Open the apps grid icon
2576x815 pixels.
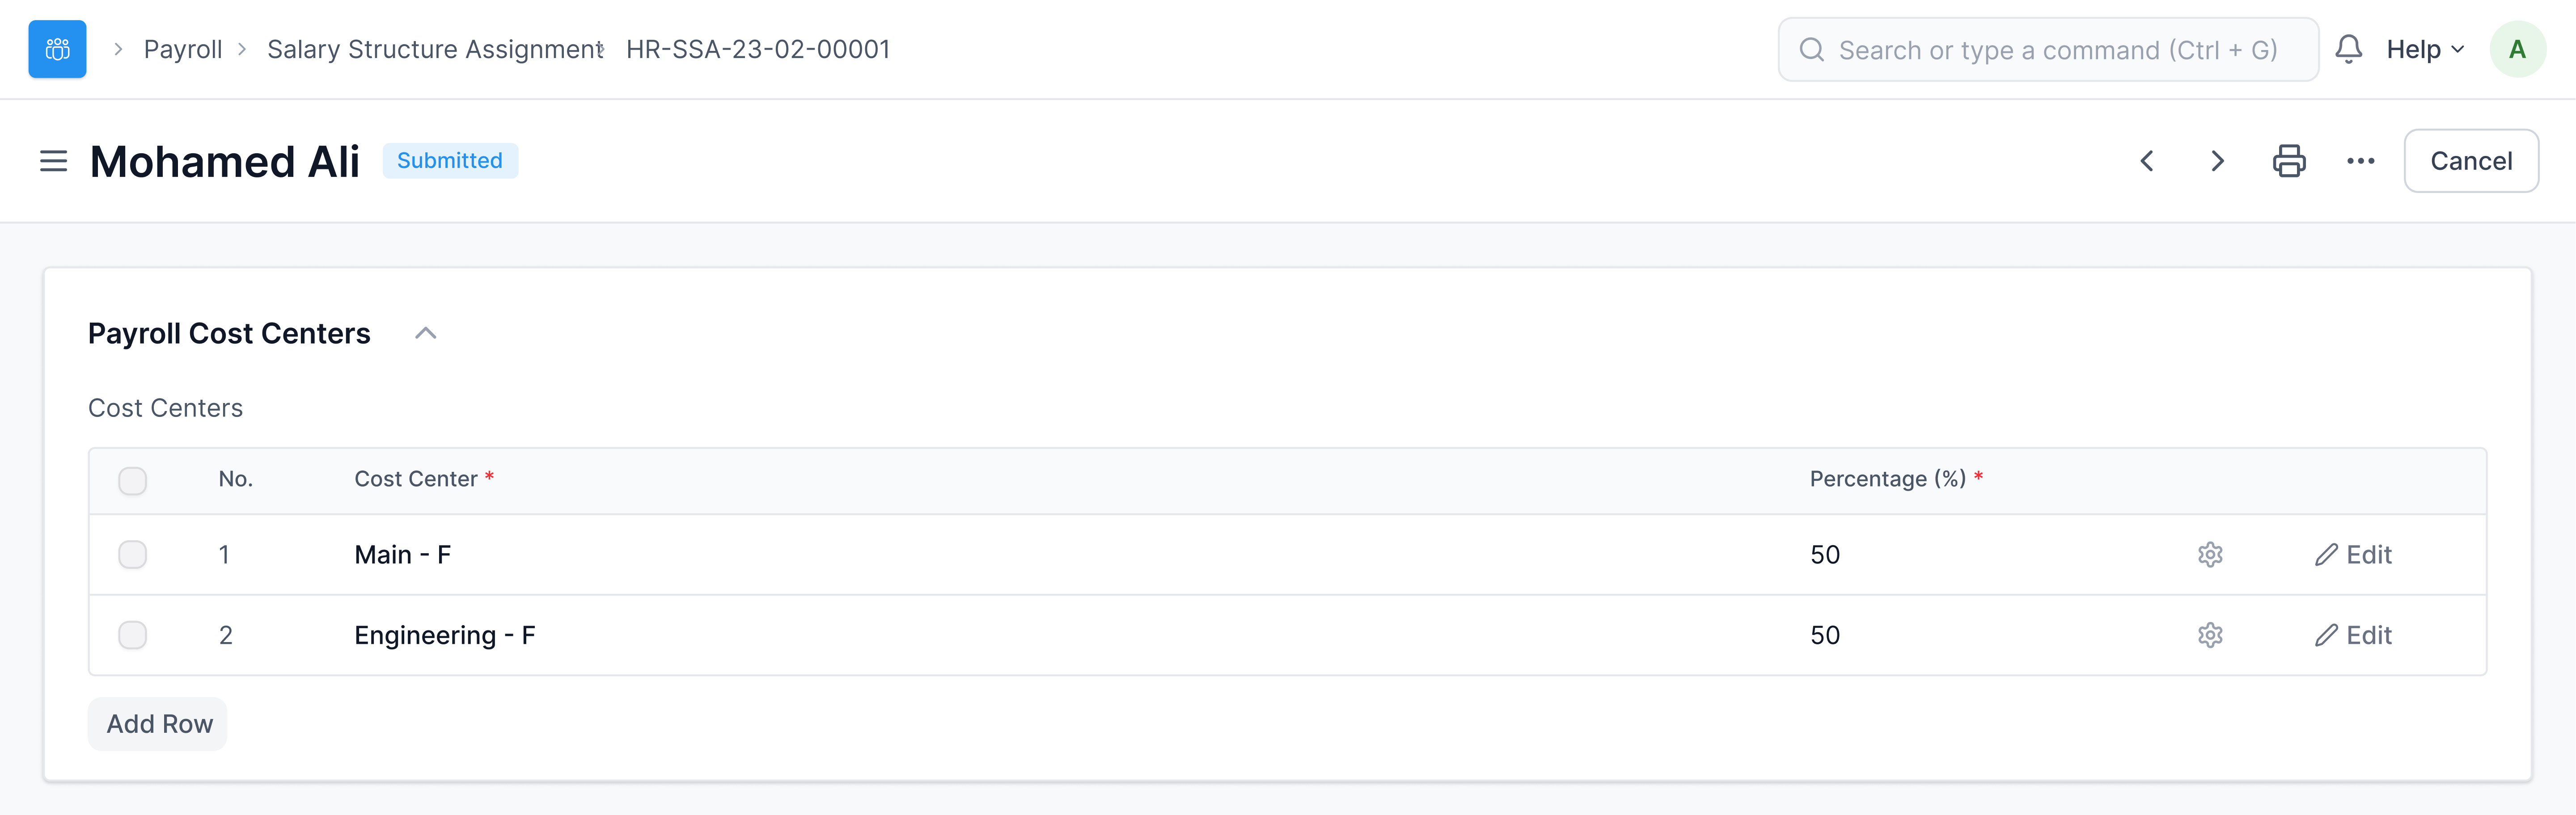[x=56, y=48]
